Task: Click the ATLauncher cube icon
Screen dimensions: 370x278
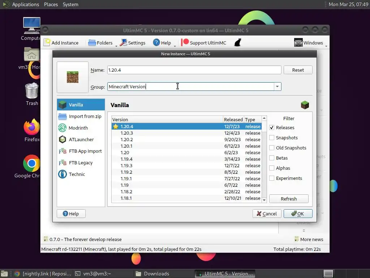Action: coord(62,139)
